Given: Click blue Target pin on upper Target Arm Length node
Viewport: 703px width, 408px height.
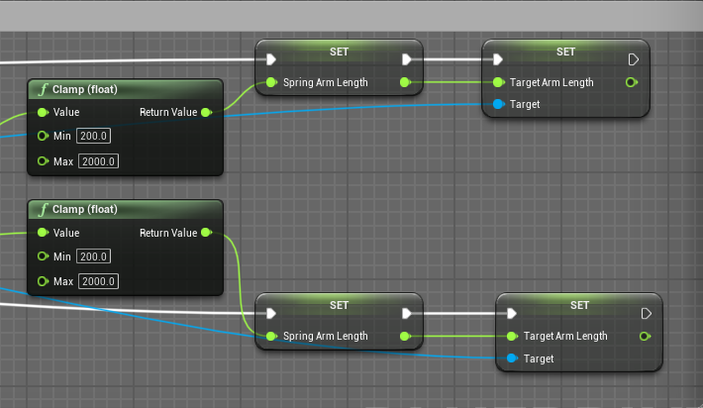Looking at the screenshot, I should coord(498,104).
